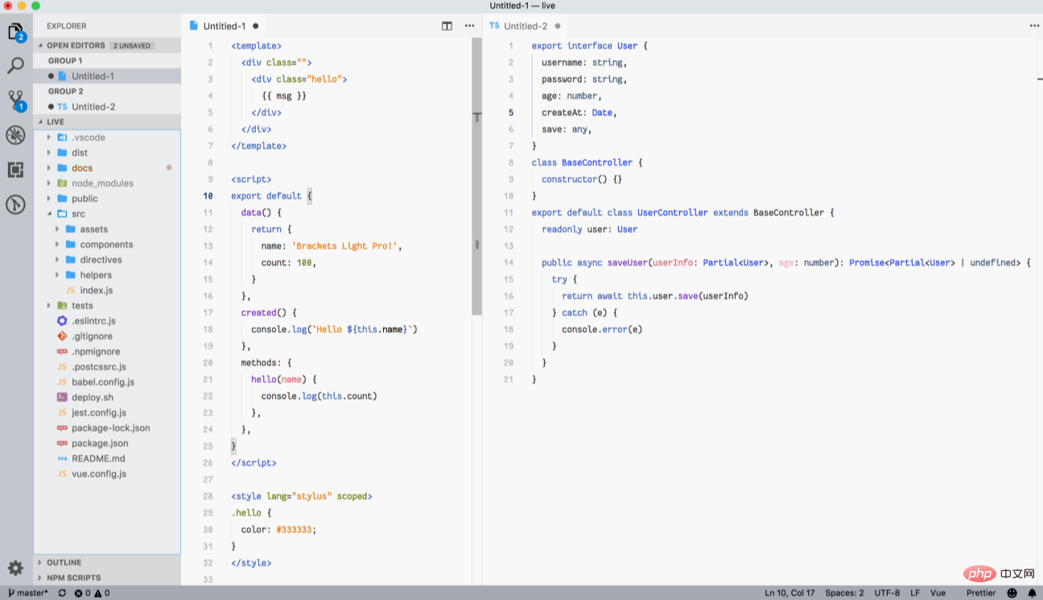Open the Manage gear in the activity bar

[x=15, y=567]
